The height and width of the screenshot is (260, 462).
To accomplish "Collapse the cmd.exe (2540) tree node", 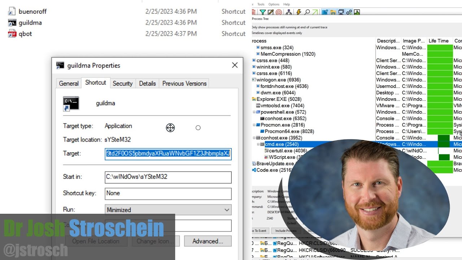I will (x=258, y=144).
